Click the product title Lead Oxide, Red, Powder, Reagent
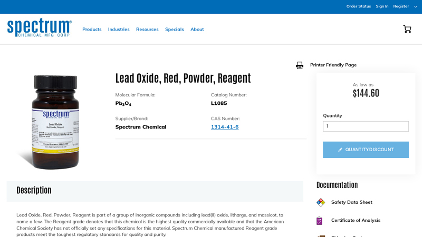The height and width of the screenshot is (237, 422). (x=183, y=78)
